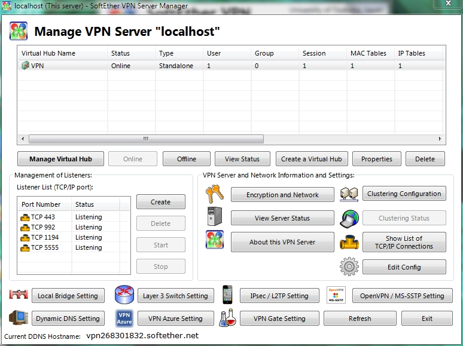Click the VPN Azure blue icon
Image resolution: width=463 pixels, height=346 pixels.
pyautogui.click(x=124, y=319)
